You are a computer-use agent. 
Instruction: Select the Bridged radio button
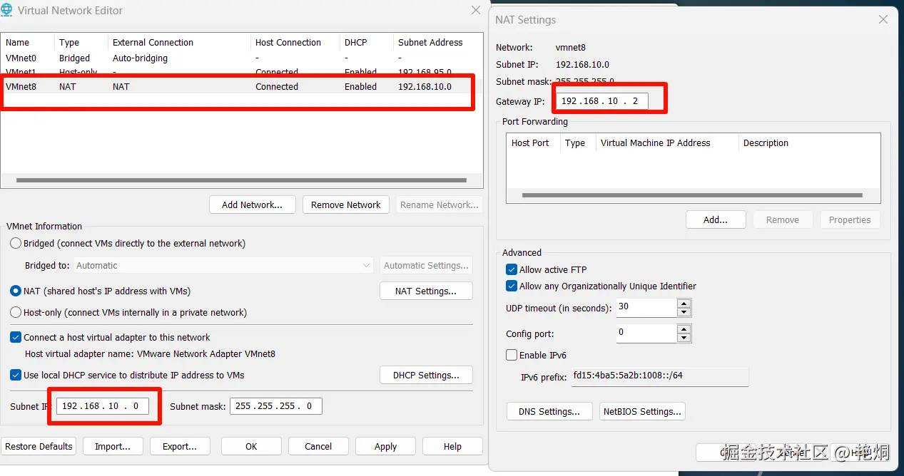pyautogui.click(x=16, y=243)
